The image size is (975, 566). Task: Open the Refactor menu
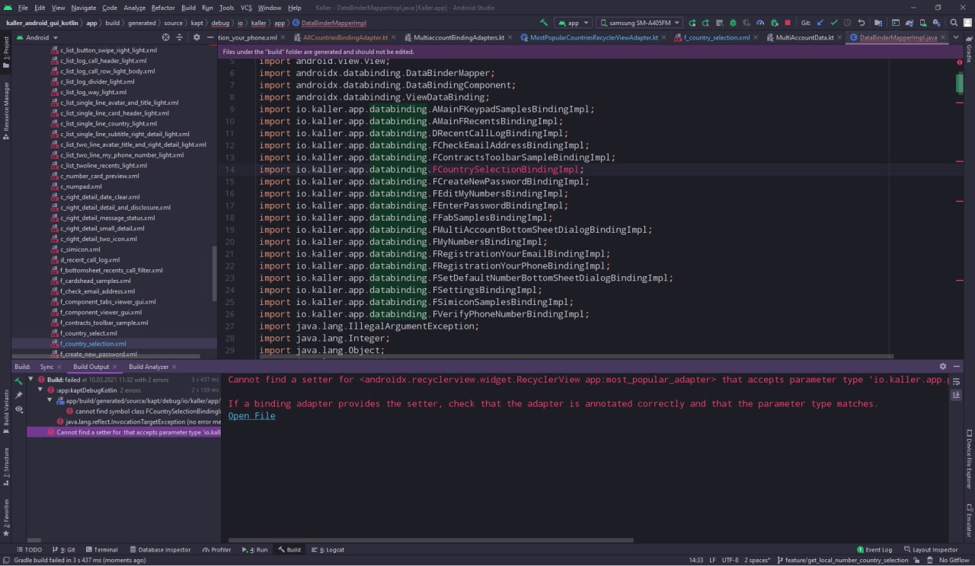163,8
